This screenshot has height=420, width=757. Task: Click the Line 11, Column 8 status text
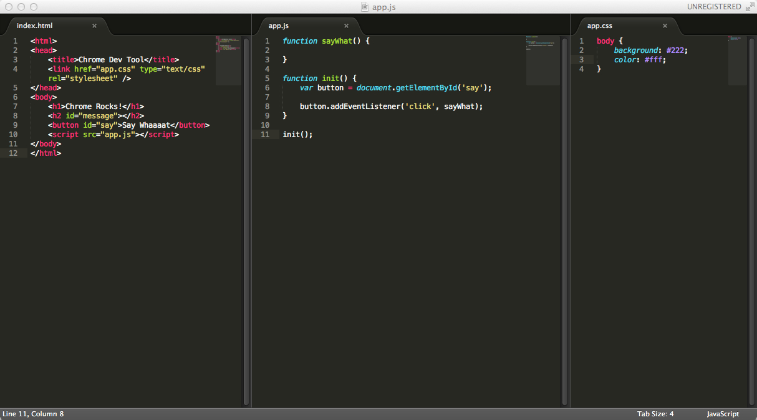[x=33, y=414]
